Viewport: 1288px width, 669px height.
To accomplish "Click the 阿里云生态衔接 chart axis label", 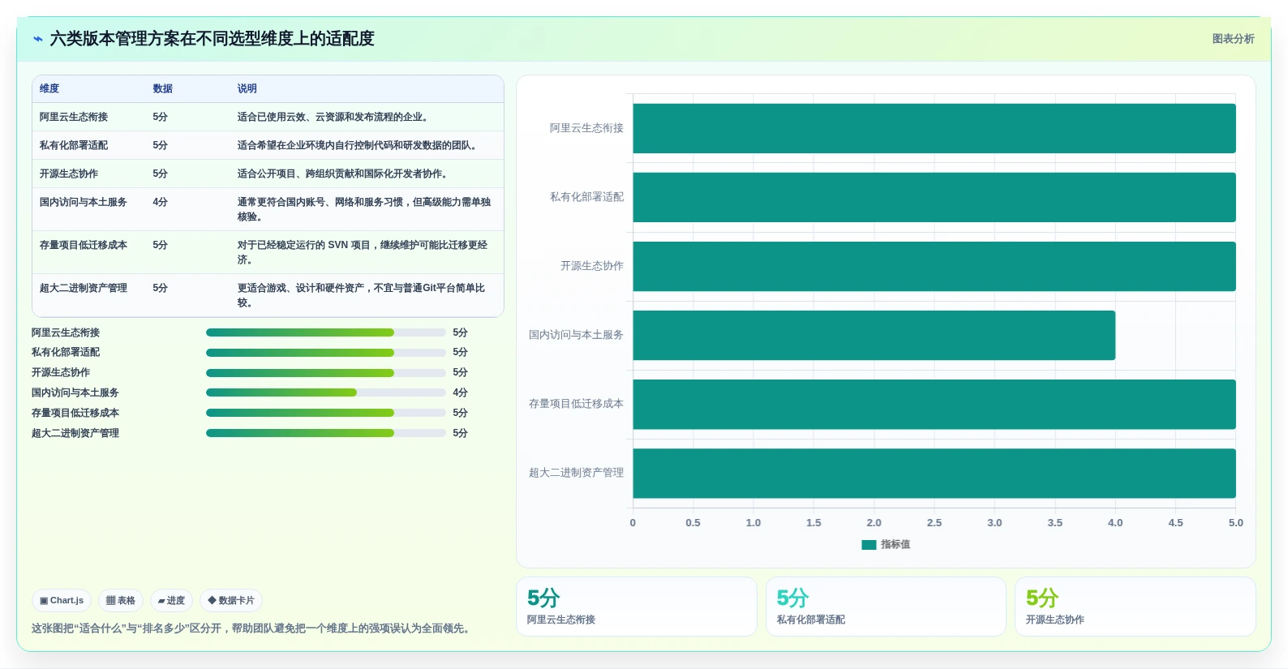I will [586, 128].
